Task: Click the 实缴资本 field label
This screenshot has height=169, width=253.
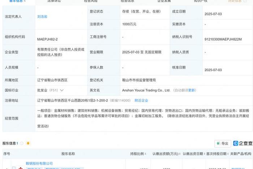Action: 179,24
